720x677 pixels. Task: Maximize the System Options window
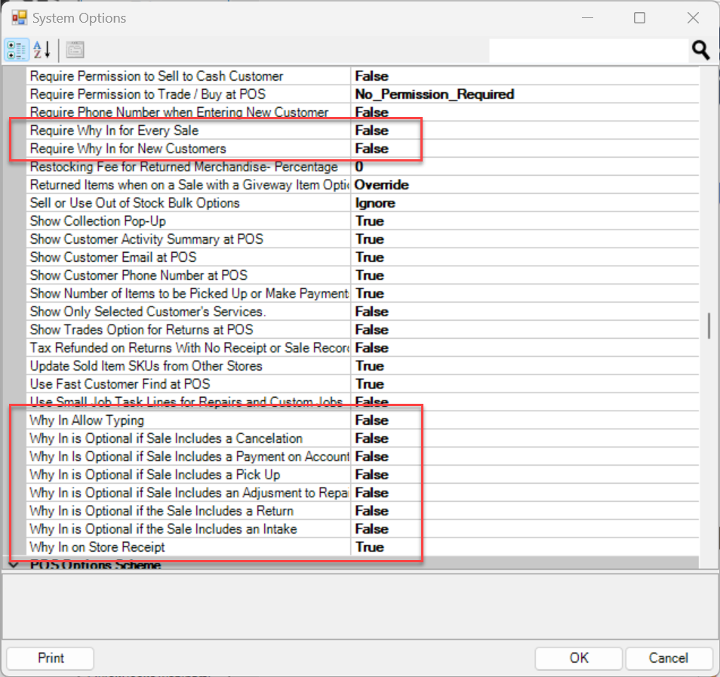point(639,17)
